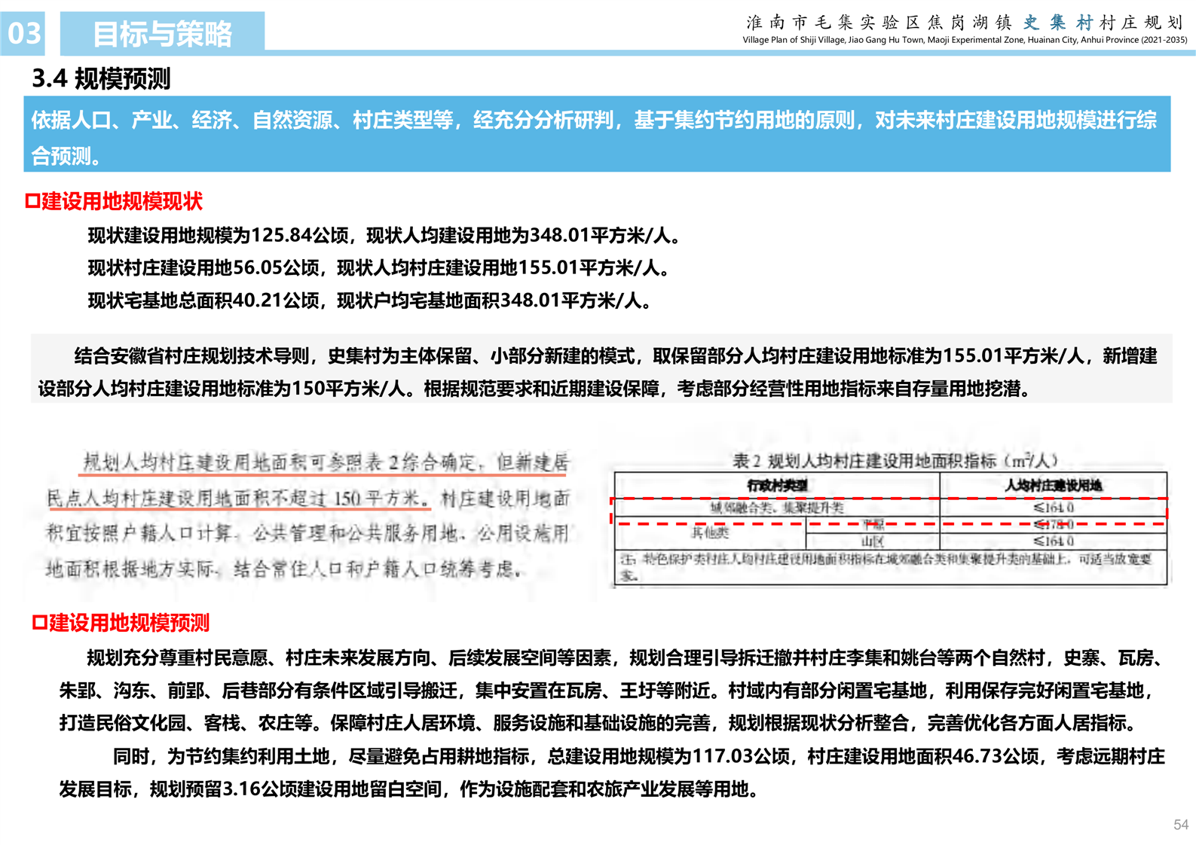Screen dimensions: 1196x845
Task: Click the red square bullet before "建设用地规模预测"
Action: click(39, 623)
